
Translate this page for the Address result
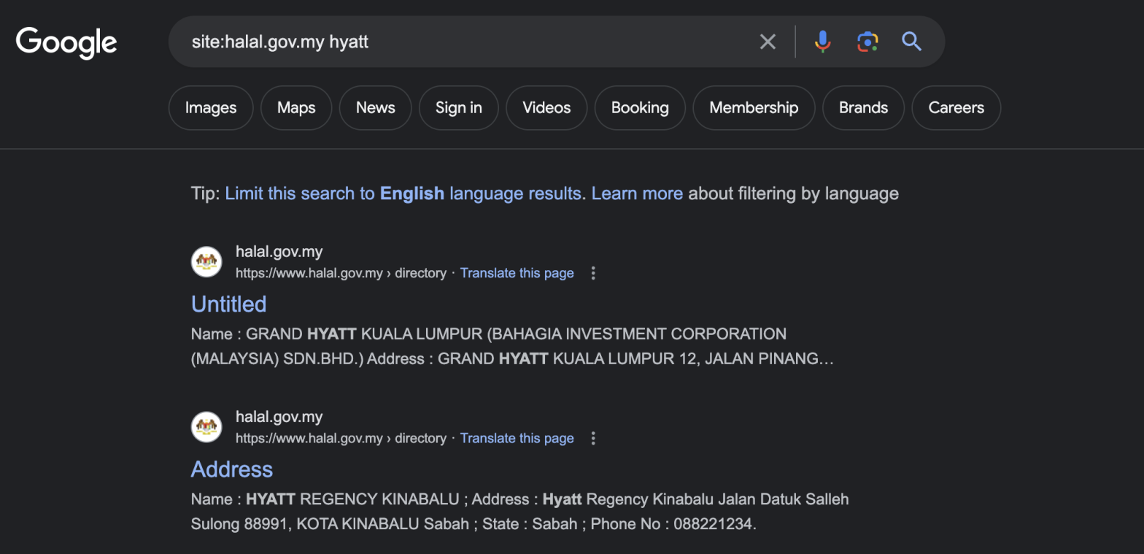pos(517,438)
